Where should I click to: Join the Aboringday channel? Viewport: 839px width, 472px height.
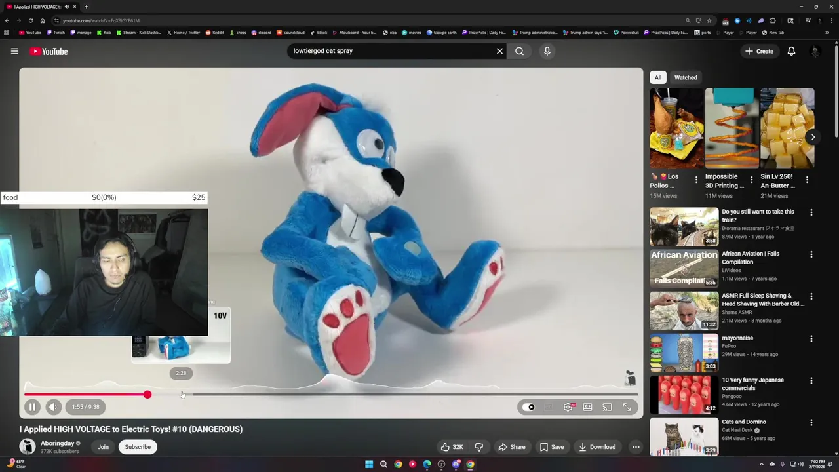[x=103, y=447]
